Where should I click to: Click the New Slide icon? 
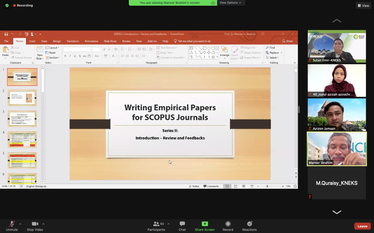[x=40, y=50]
